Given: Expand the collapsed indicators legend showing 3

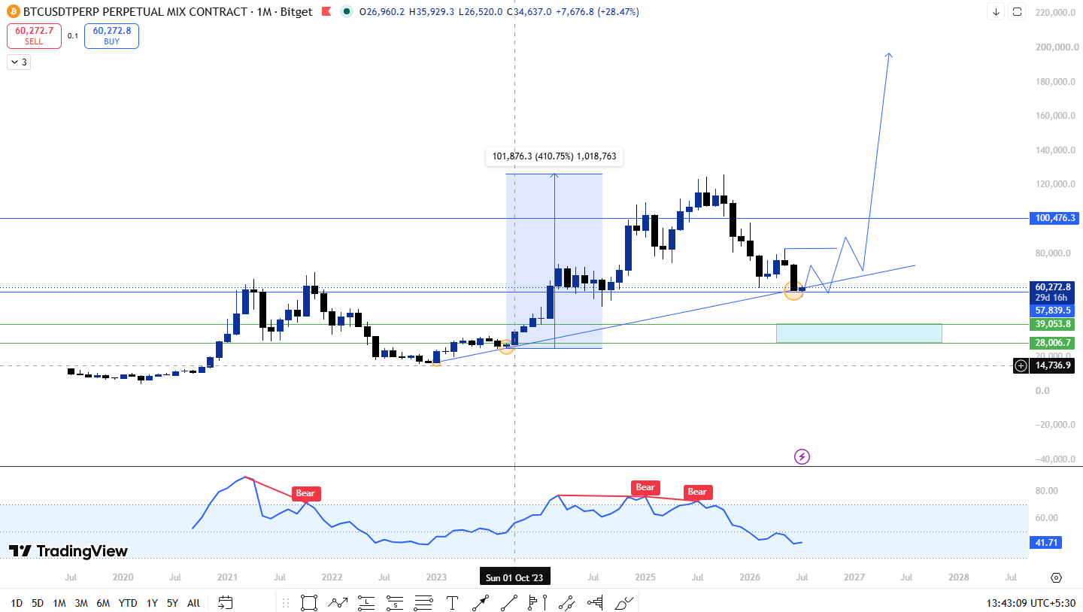Looking at the screenshot, I should pos(18,62).
